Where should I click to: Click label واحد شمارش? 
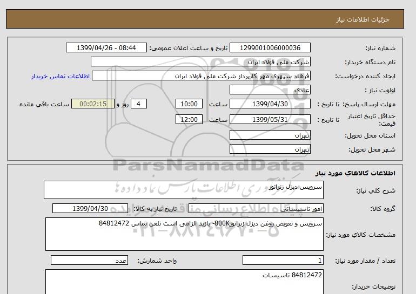157,261
